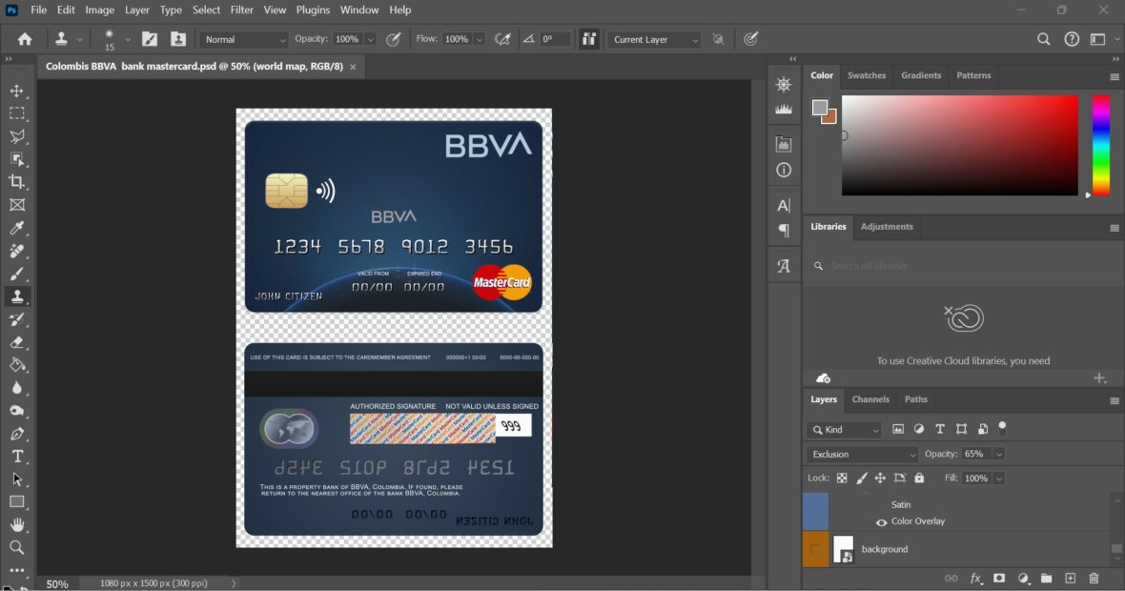Create a new layer
This screenshot has width=1125, height=591.
(x=1071, y=578)
